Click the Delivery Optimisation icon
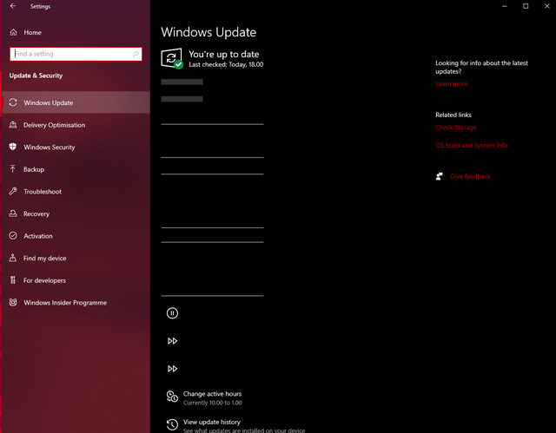 click(13, 125)
